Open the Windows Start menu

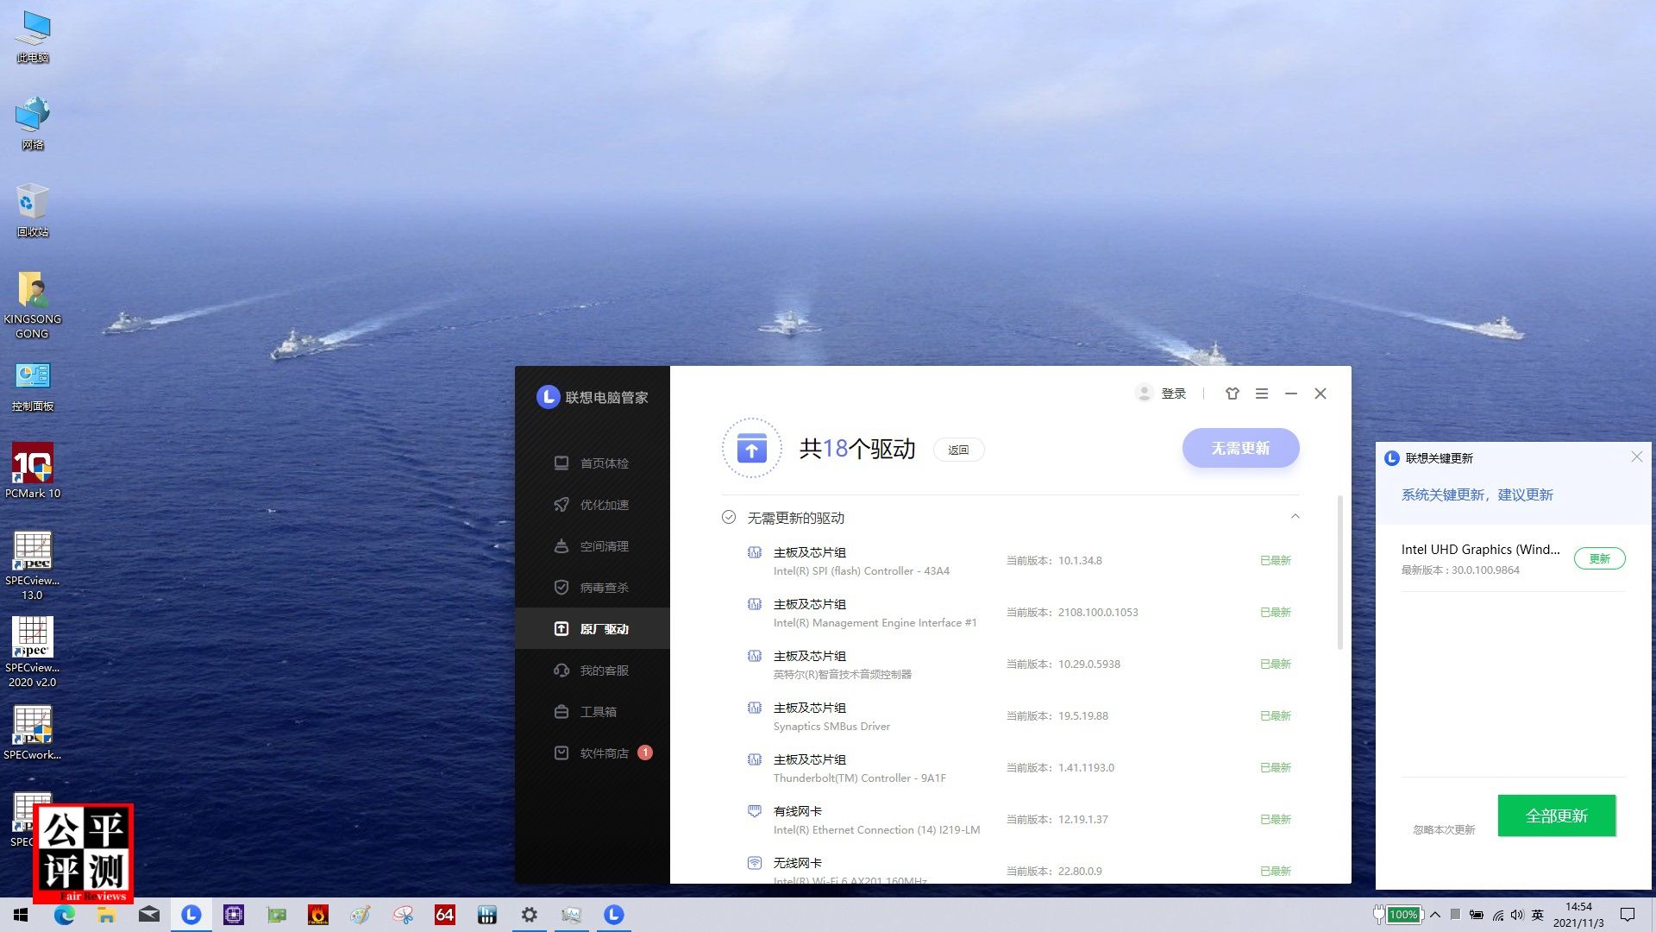coord(21,915)
